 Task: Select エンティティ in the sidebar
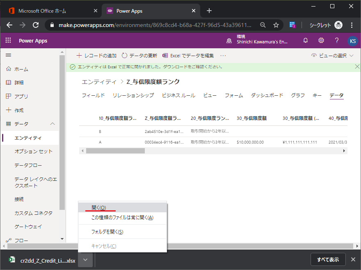30,138
